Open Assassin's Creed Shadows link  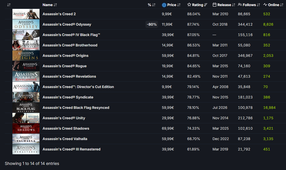[x=66, y=129]
